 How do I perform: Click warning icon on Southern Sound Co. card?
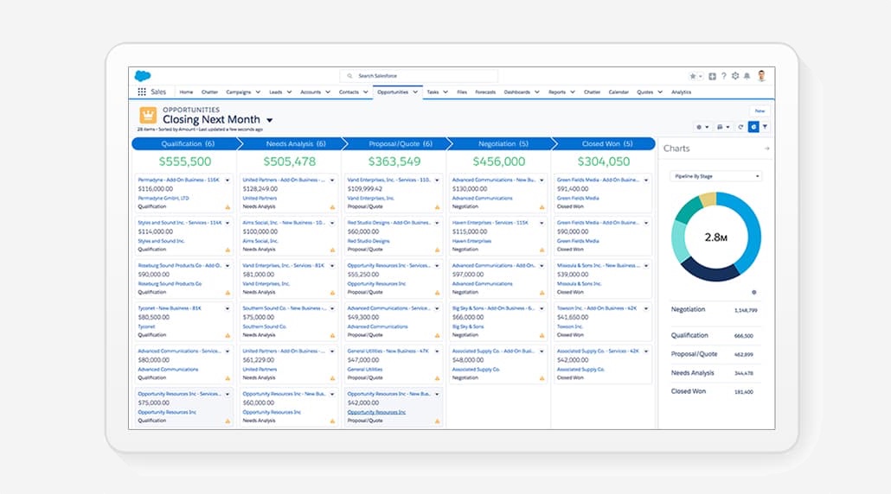pyautogui.click(x=332, y=335)
